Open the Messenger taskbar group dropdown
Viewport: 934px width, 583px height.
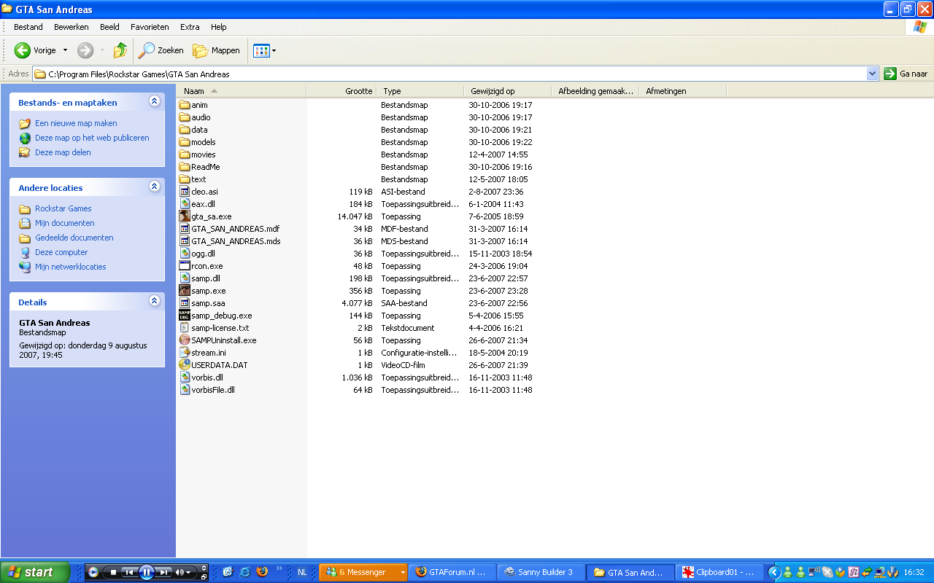(x=403, y=573)
